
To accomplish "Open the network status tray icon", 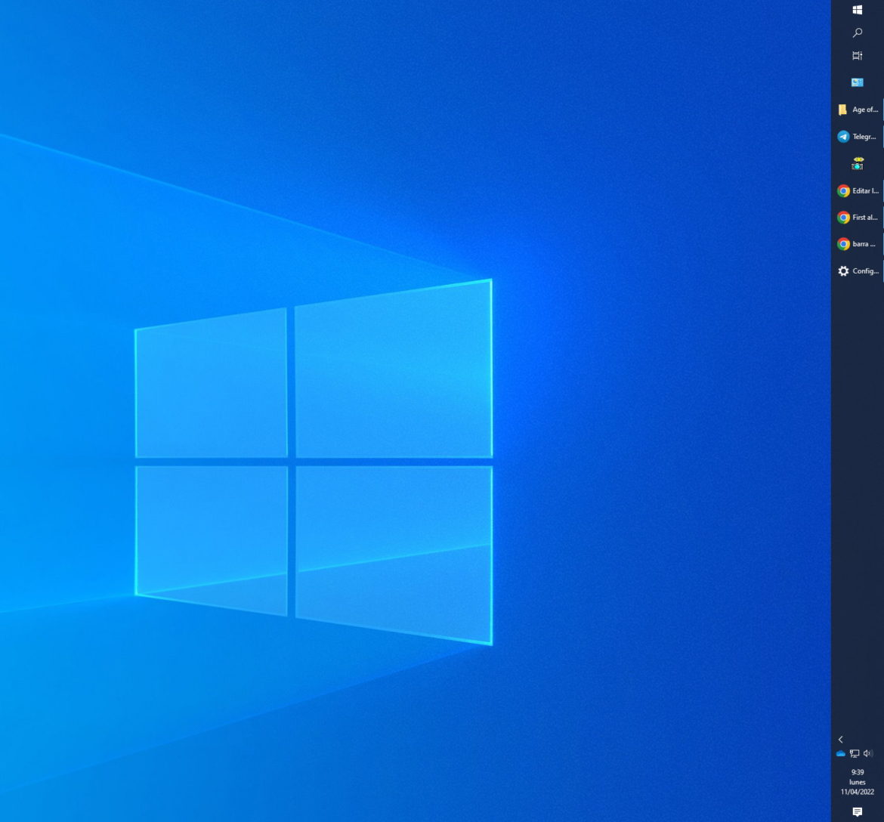I will pyautogui.click(x=855, y=754).
